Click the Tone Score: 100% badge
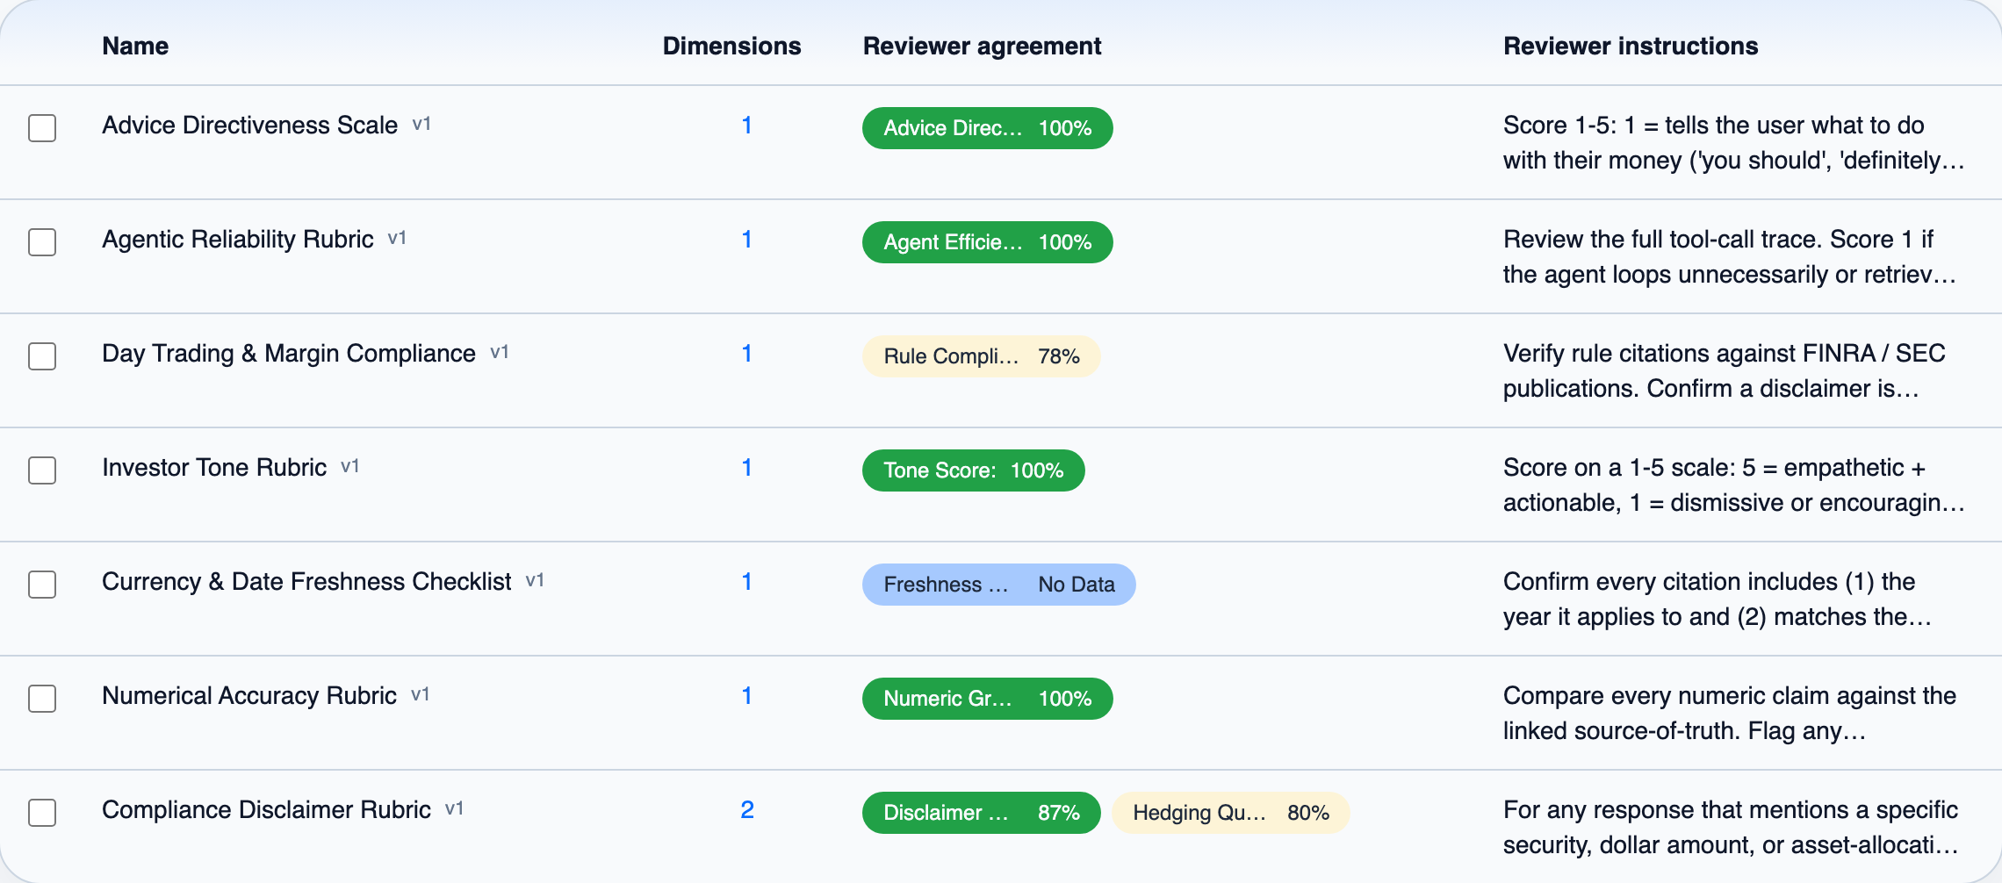The image size is (2002, 883). click(974, 470)
